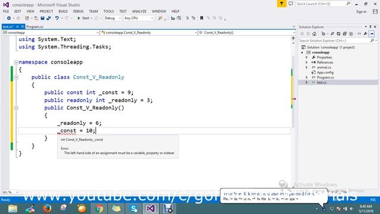Open the TEAM menu
The image size is (380, 214).
click(x=94, y=11)
